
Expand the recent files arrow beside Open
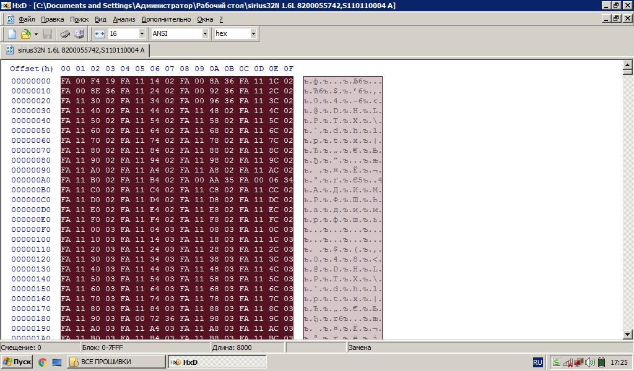coord(36,34)
